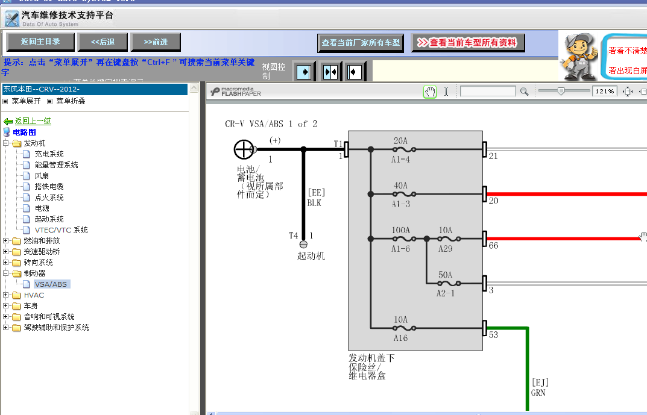The width and height of the screenshot is (647, 415).
Task: Click the 发动机 folder icon
Action: point(16,143)
